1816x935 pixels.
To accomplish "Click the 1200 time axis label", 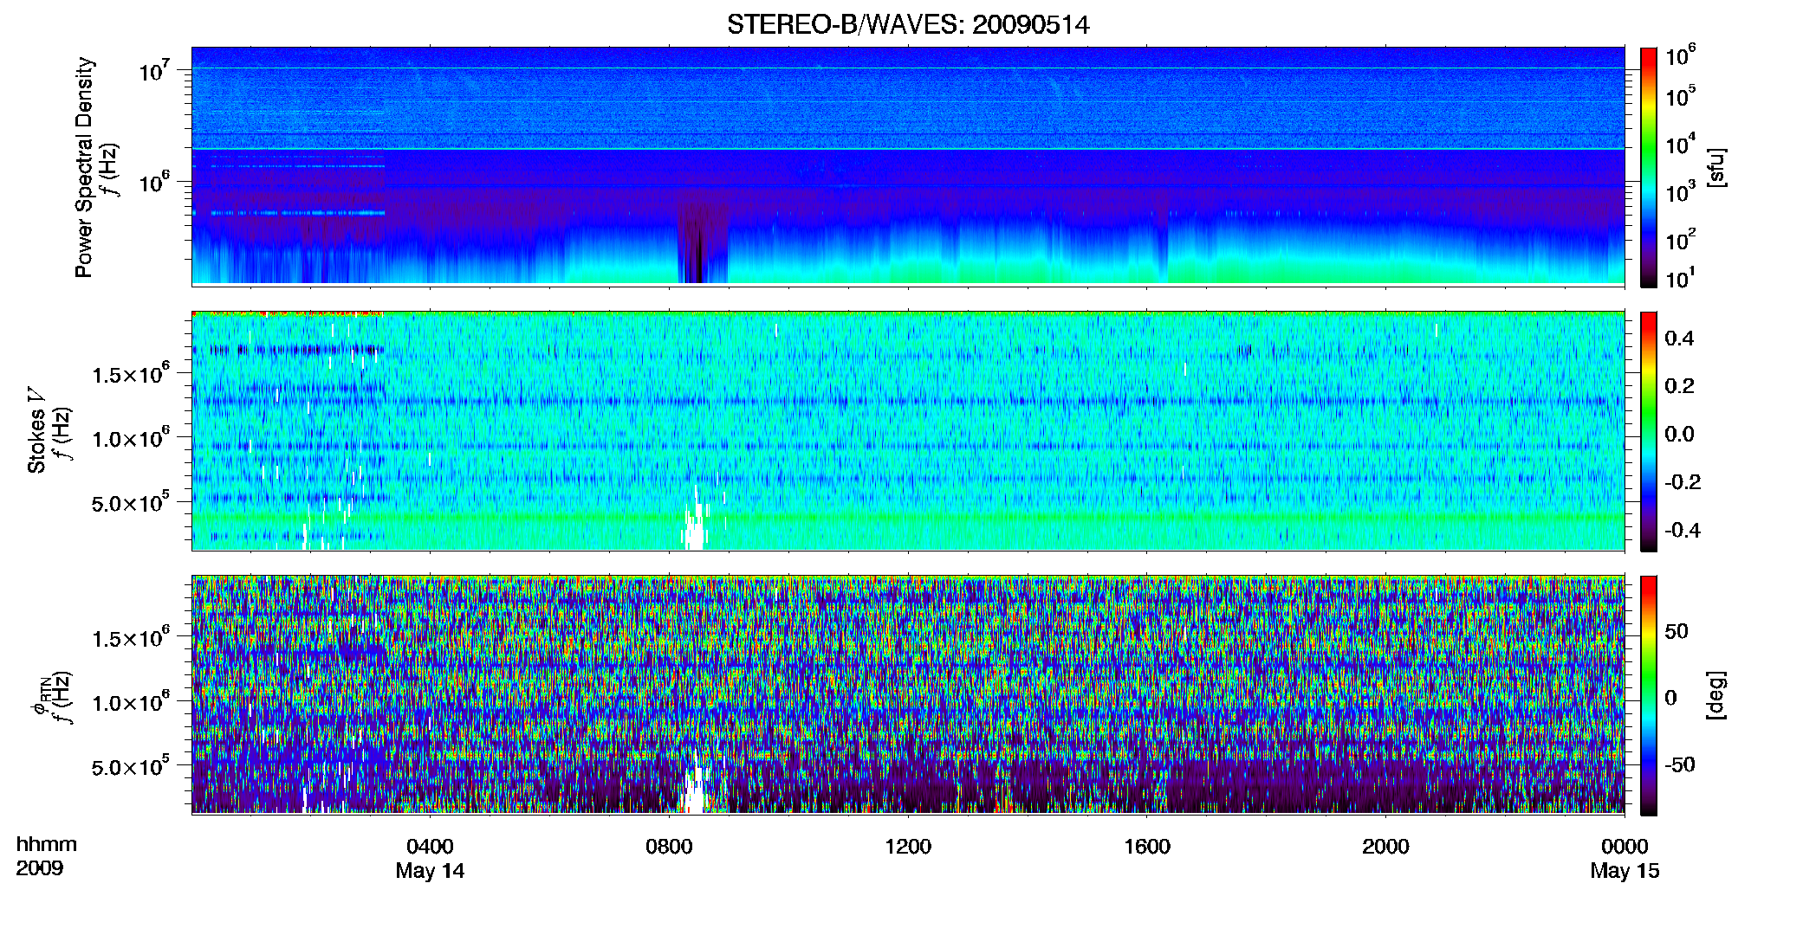I will tap(908, 847).
